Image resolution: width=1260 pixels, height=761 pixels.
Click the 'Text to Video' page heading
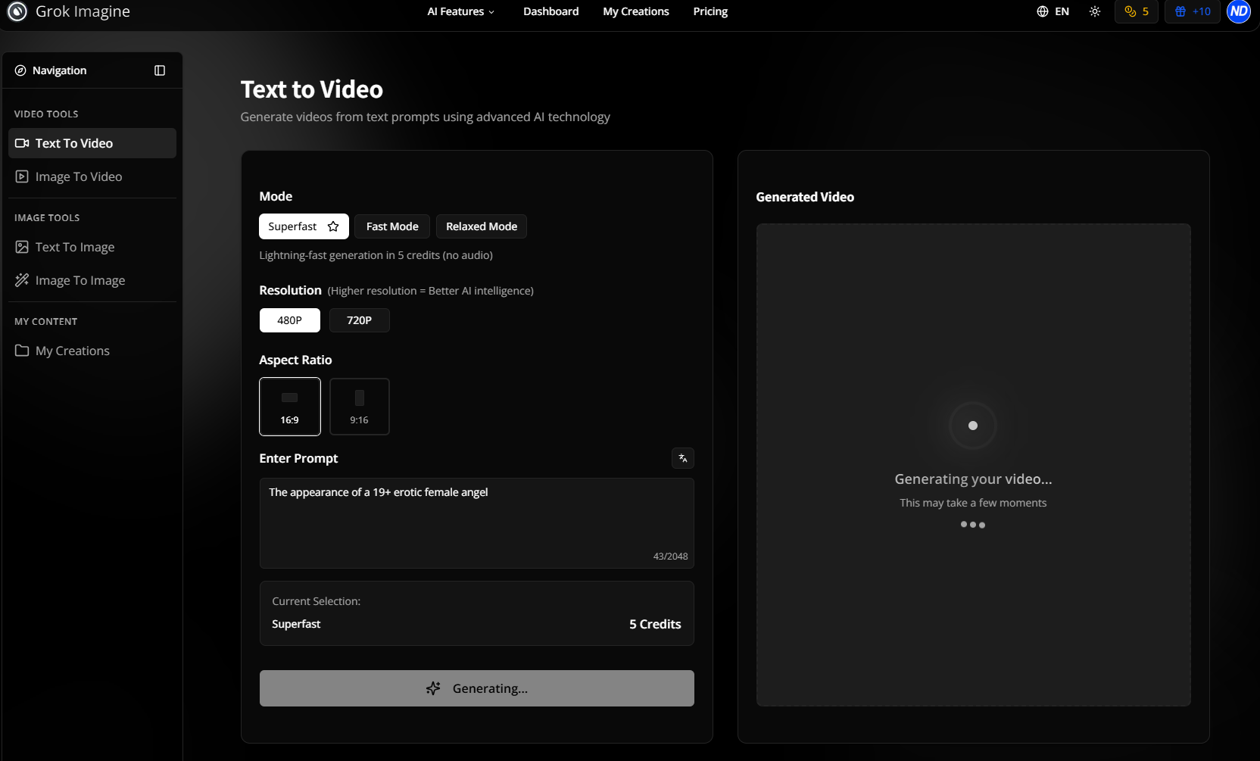tap(312, 89)
